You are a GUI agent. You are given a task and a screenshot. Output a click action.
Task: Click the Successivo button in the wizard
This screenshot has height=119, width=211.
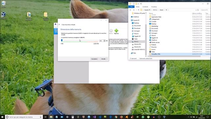[x=94, y=59]
